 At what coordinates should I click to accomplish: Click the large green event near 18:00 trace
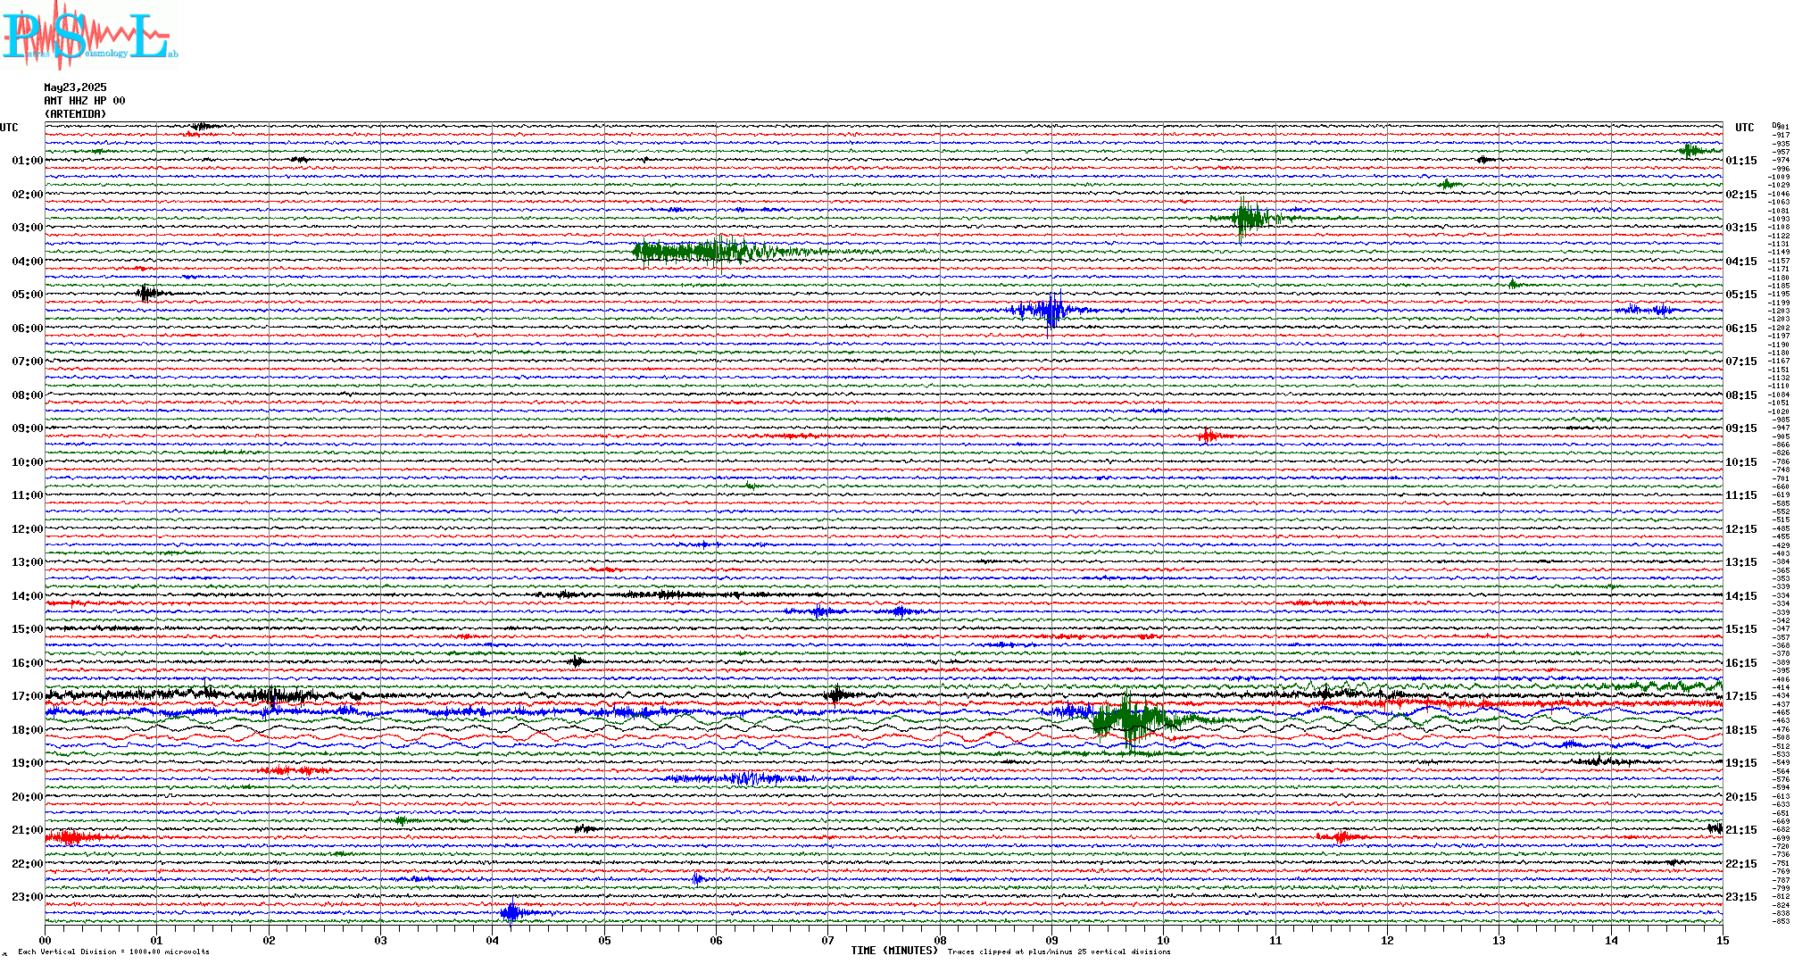click(x=1134, y=719)
